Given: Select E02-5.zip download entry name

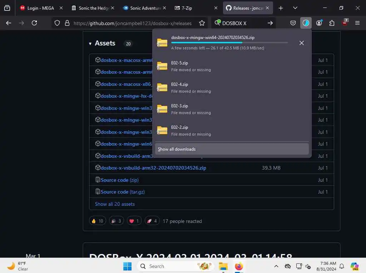Looking at the screenshot, I should (179, 63).
